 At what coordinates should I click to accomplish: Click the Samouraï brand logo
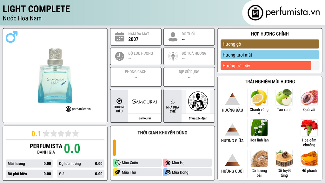point(145,101)
